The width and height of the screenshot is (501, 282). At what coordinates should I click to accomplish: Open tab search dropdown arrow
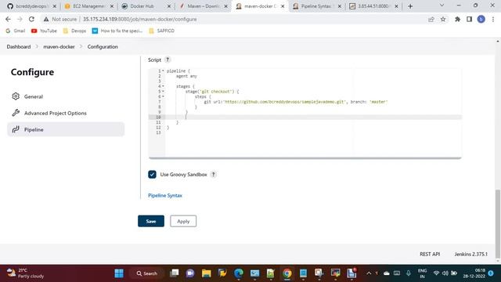pos(442,5)
